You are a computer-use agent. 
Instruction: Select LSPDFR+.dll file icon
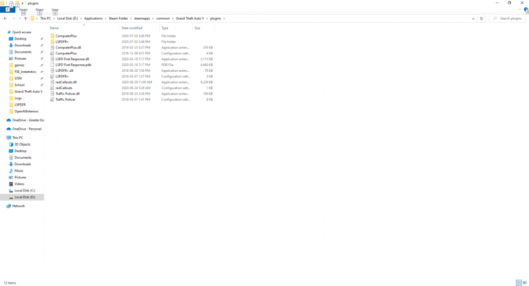pyautogui.click(x=52, y=71)
